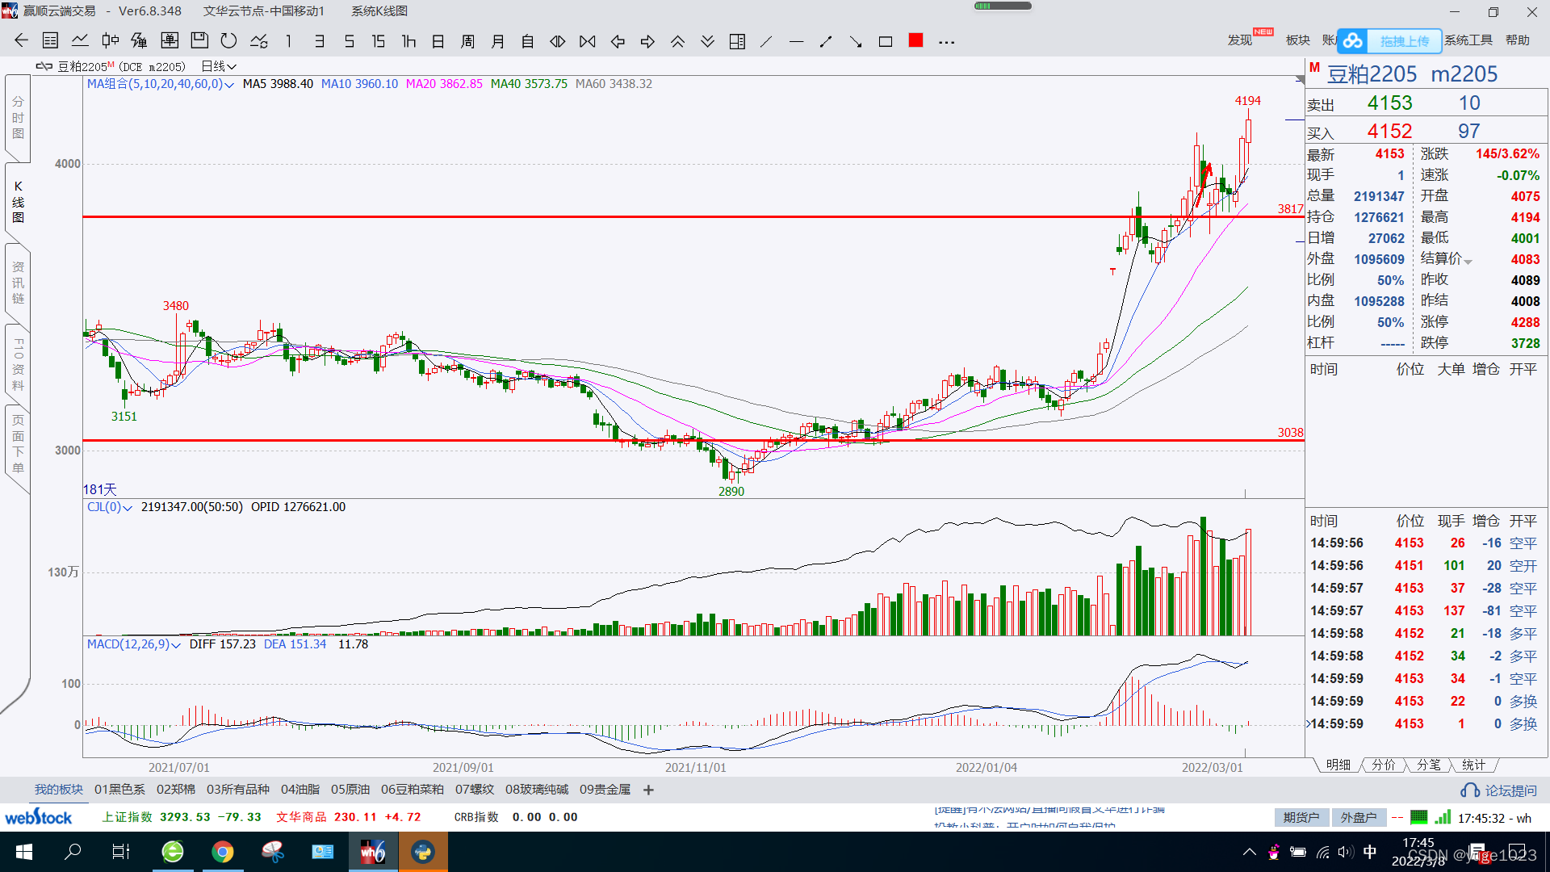Viewport: 1550px width, 872px height.
Task: Click the red color swatch in toolbar
Action: coord(915,40)
